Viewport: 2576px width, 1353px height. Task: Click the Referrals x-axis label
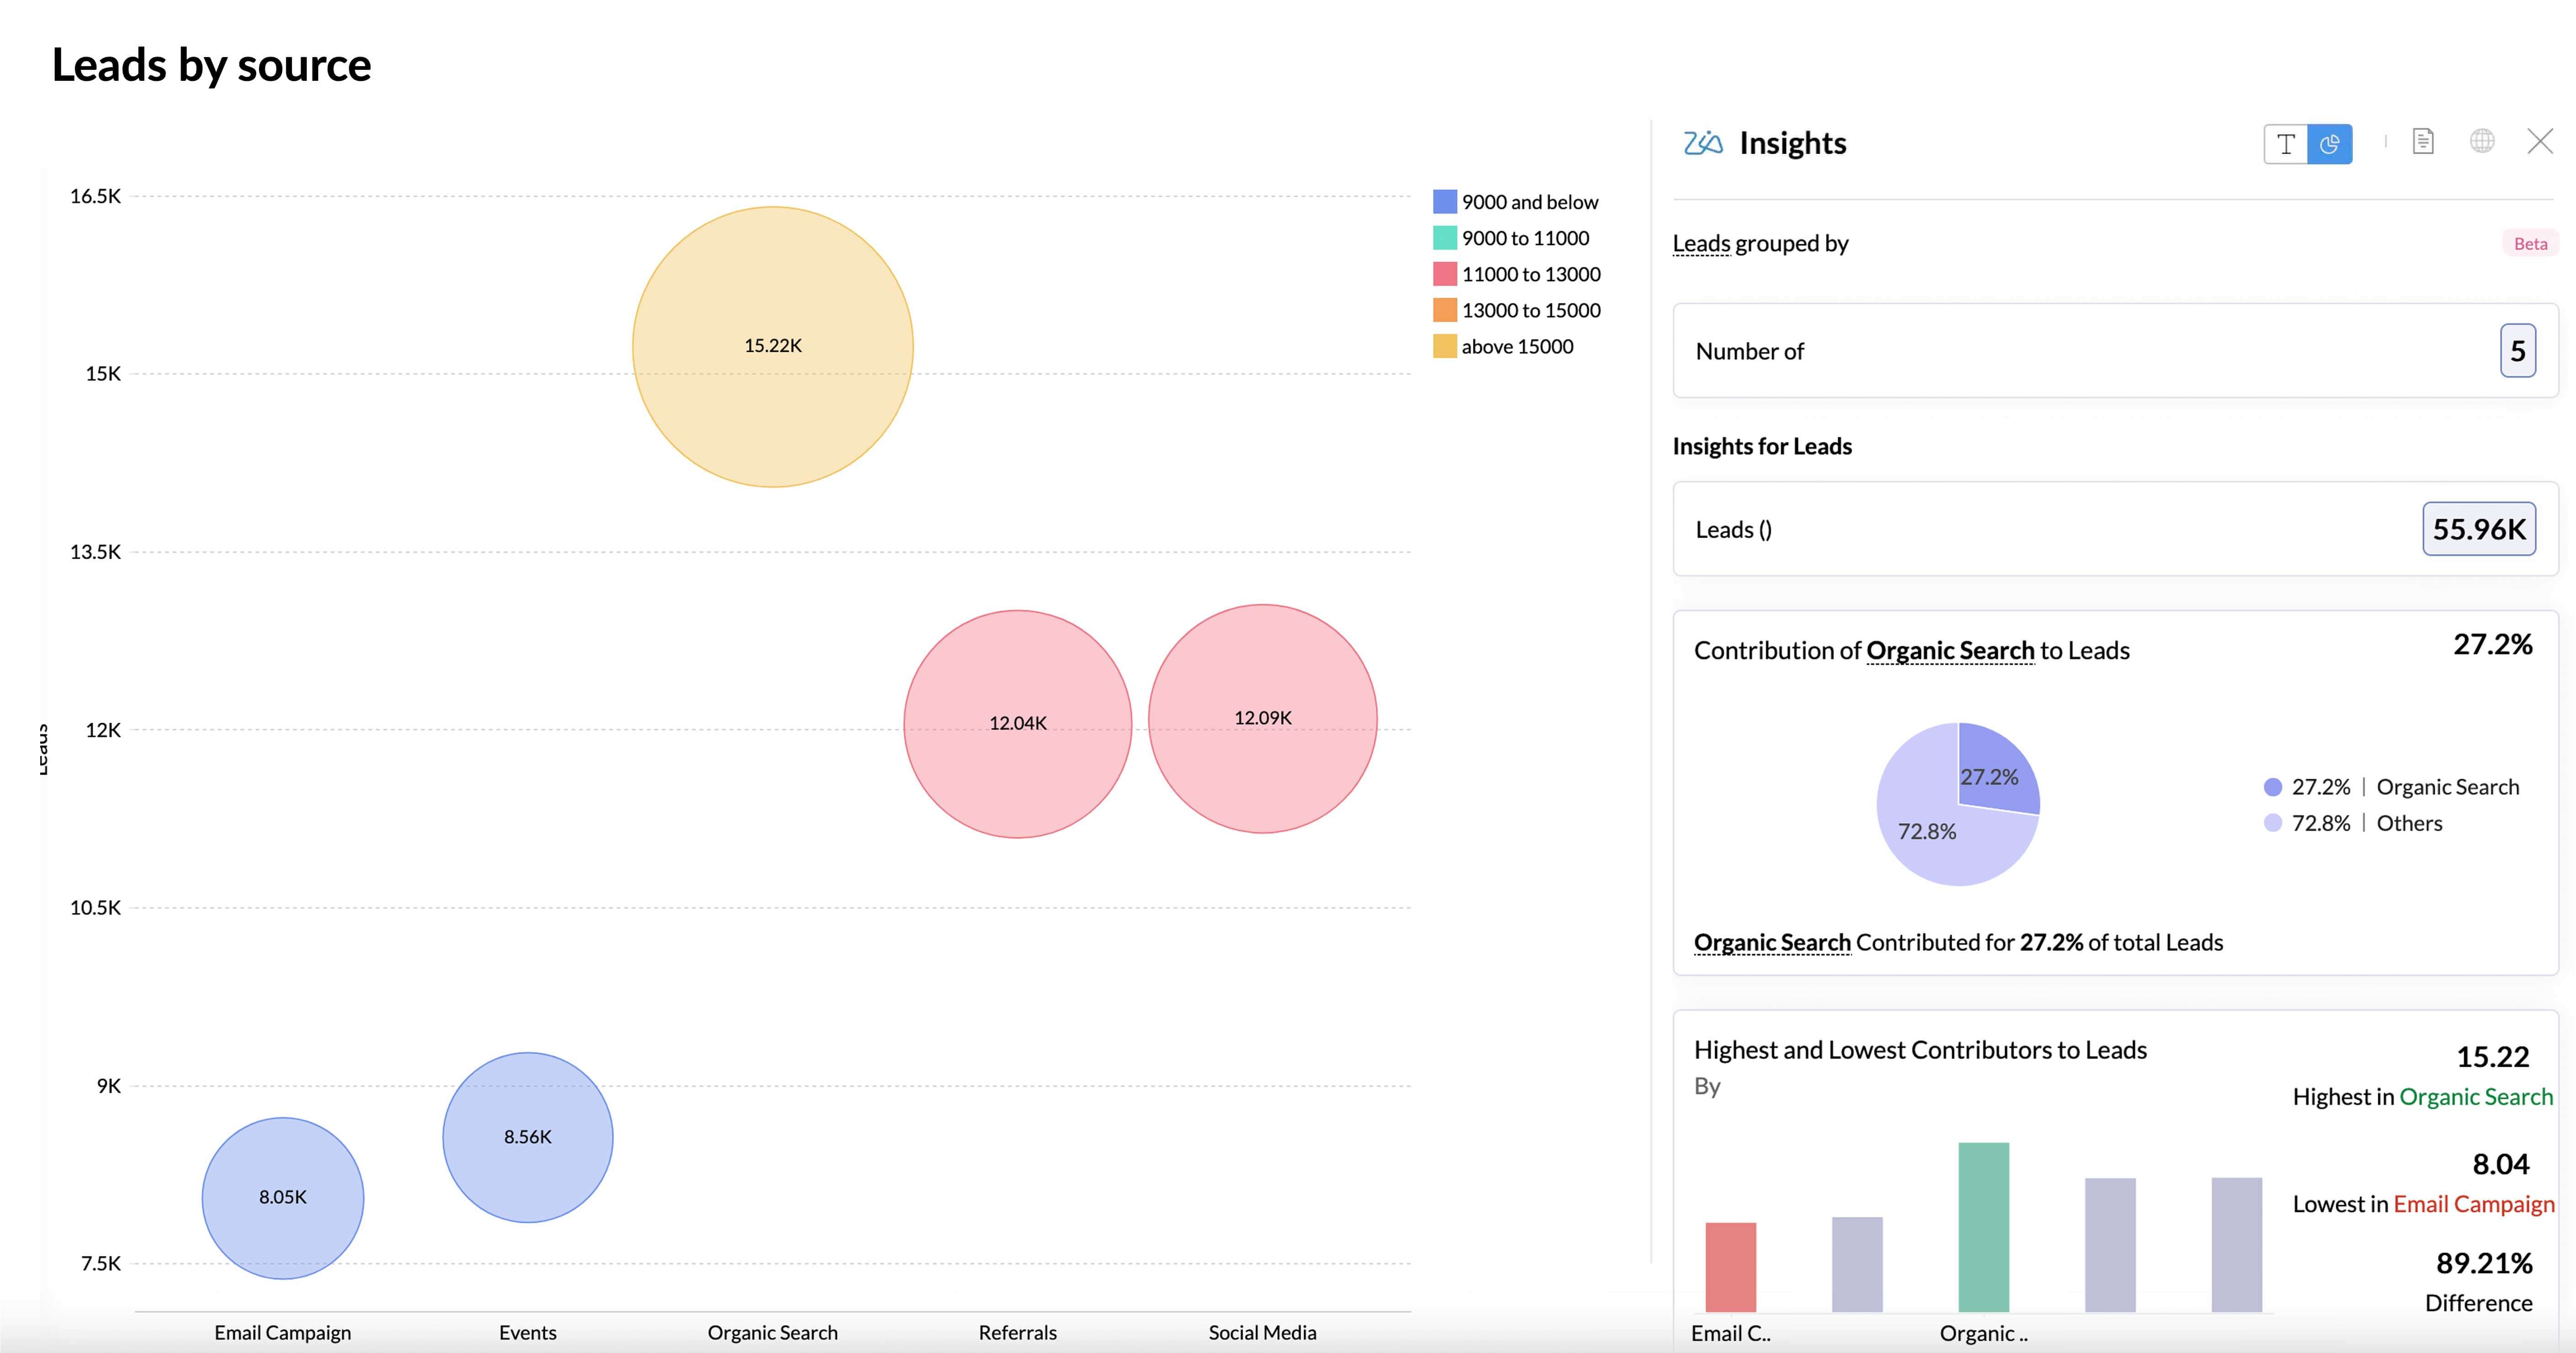pos(1018,1332)
